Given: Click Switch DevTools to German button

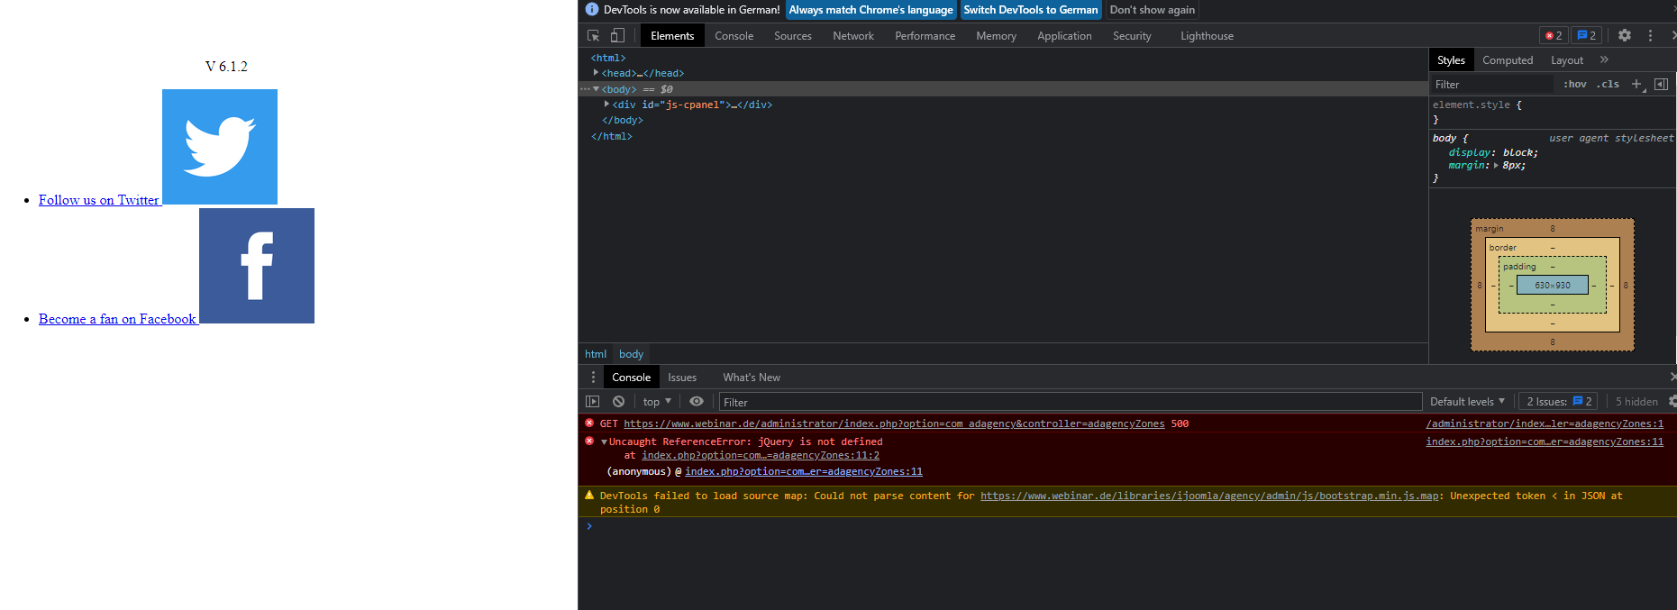Looking at the screenshot, I should tap(1030, 10).
